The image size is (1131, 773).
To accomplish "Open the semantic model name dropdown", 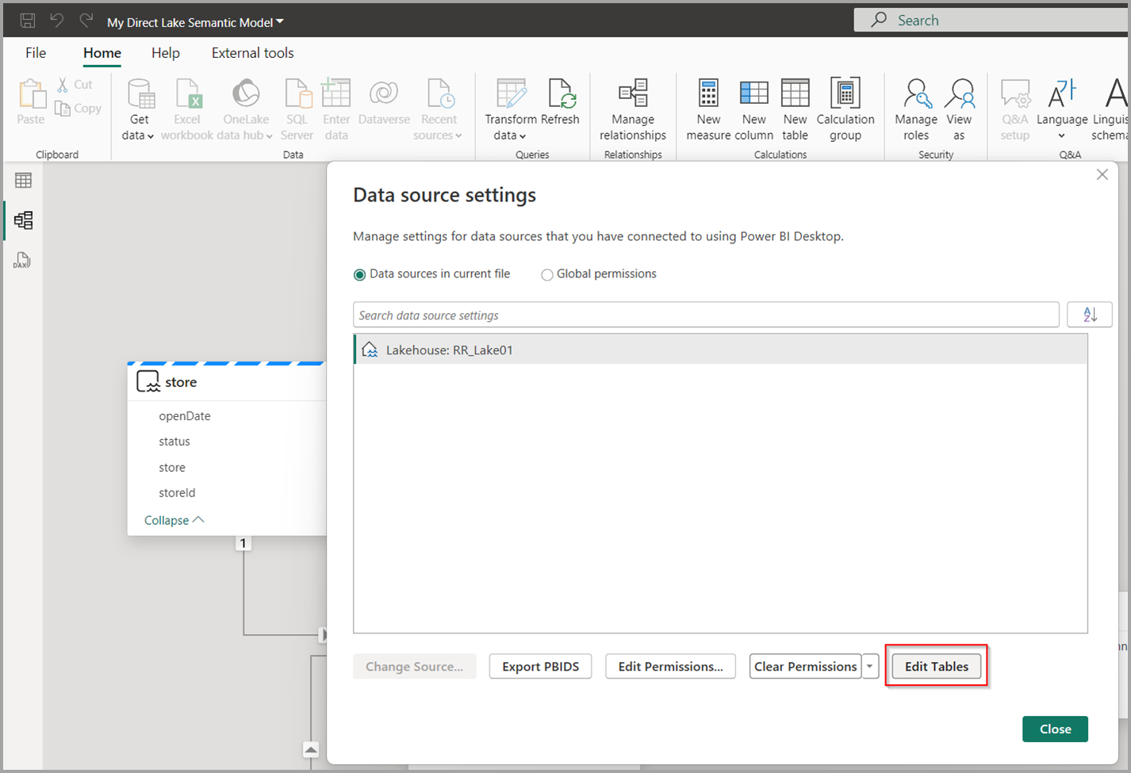I will click(280, 22).
